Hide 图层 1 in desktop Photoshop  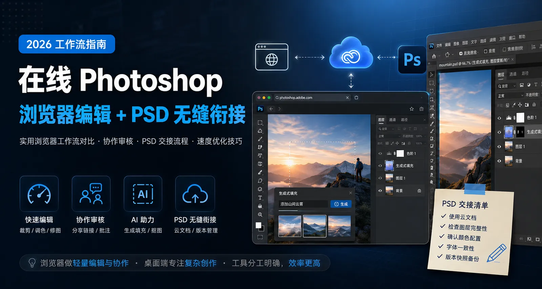499,147
